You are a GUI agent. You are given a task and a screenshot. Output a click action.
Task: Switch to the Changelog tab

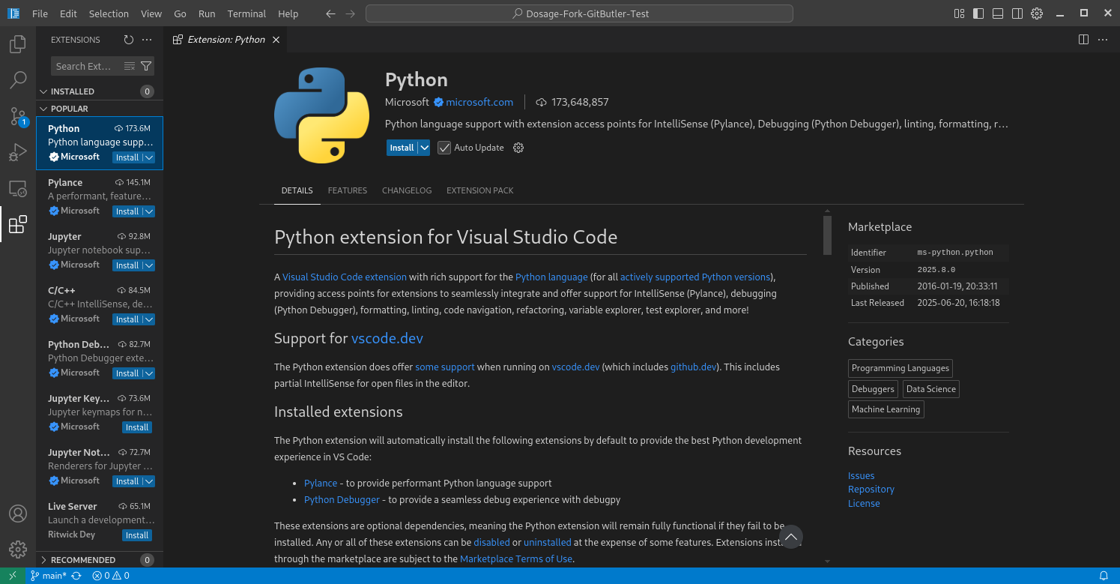tap(407, 190)
